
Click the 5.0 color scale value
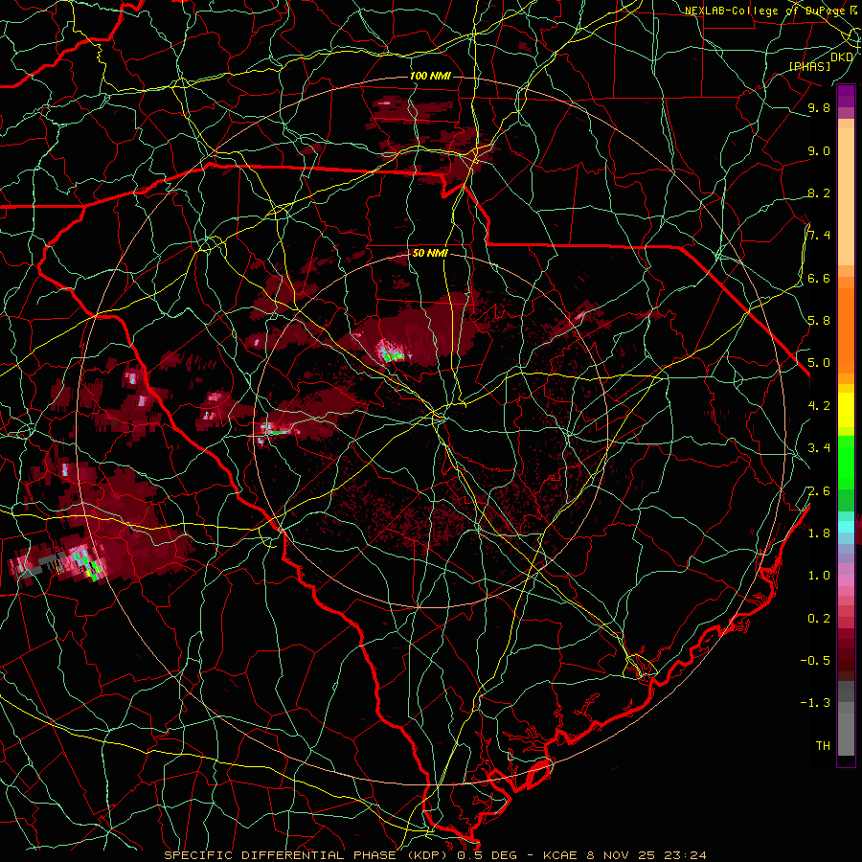(819, 363)
